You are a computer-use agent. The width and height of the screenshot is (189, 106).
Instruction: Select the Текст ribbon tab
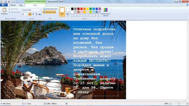35,5
